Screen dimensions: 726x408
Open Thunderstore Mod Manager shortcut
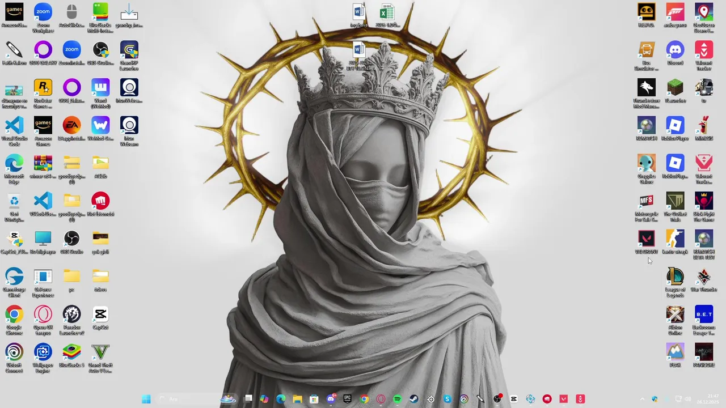(646, 93)
